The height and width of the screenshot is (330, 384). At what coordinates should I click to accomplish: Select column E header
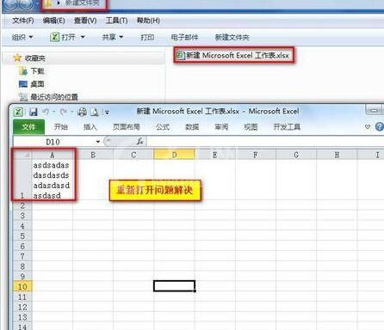click(x=214, y=155)
